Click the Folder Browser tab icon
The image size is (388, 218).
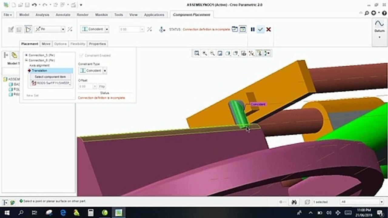coord(14,55)
